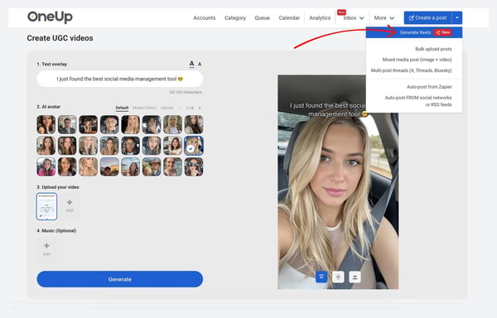Click the Create a post button
Screen dimensions: 497x318
pos(428,17)
